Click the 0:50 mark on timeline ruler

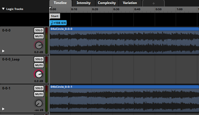click(158, 9)
